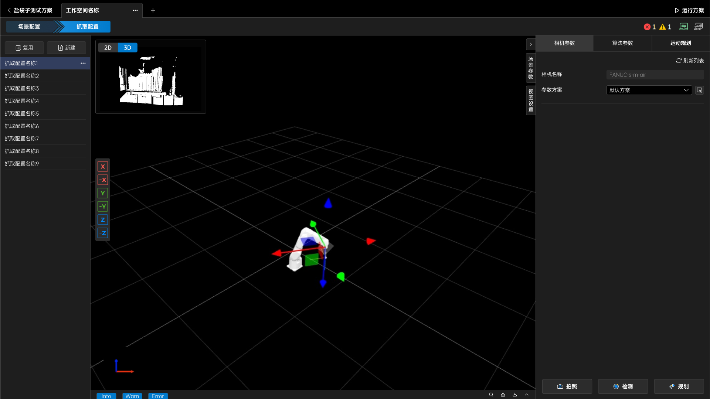Click the 刷新列表 refresh link
The image size is (710, 399).
click(690, 61)
